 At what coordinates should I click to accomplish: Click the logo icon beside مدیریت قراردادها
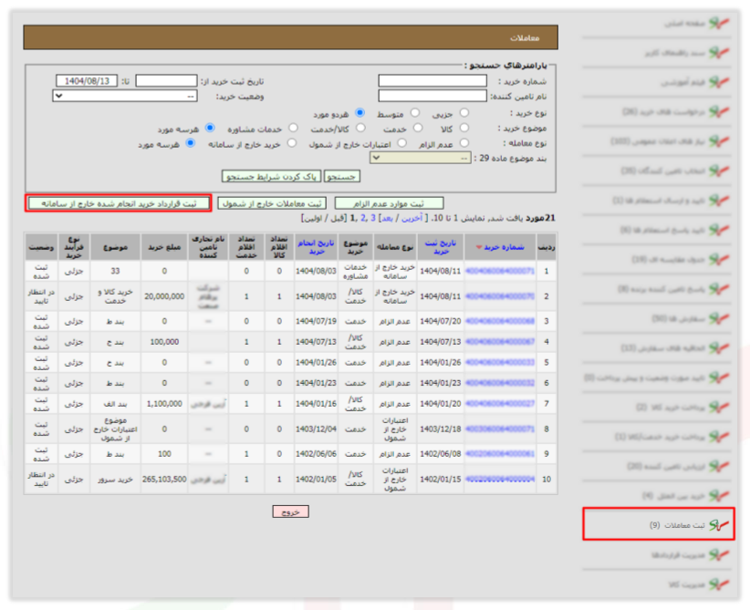[719, 554]
